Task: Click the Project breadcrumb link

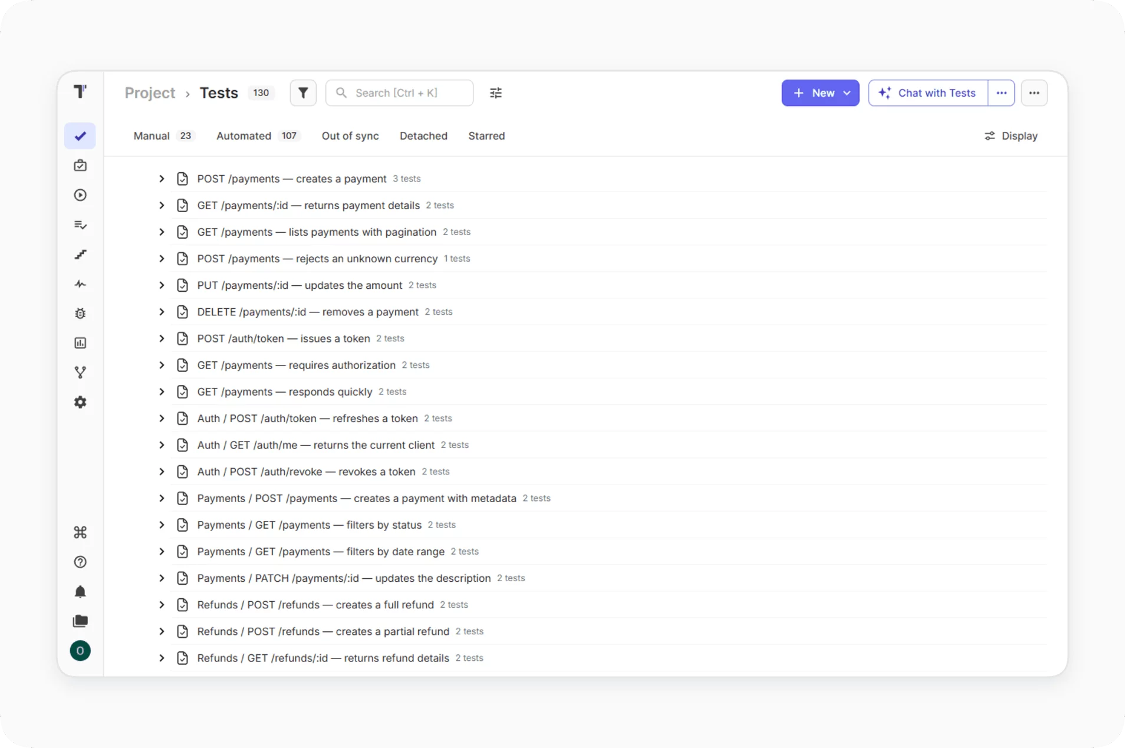Action: (x=150, y=93)
